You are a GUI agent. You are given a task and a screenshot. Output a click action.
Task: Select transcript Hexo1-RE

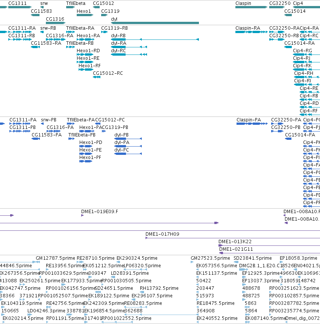pos(85,62)
